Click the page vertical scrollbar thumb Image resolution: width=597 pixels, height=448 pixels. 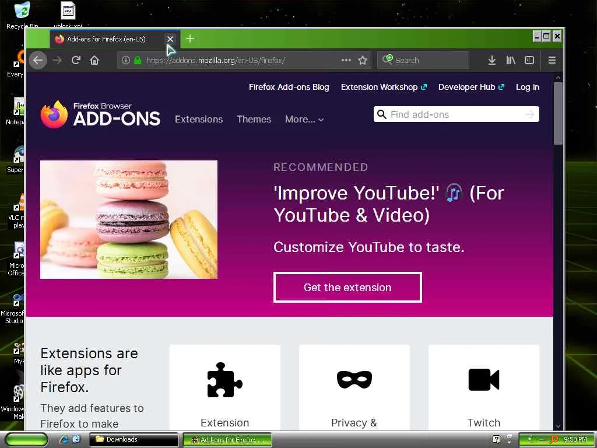point(558,114)
